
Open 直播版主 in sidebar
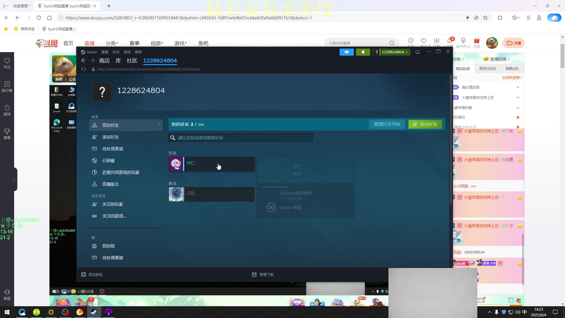(126, 184)
